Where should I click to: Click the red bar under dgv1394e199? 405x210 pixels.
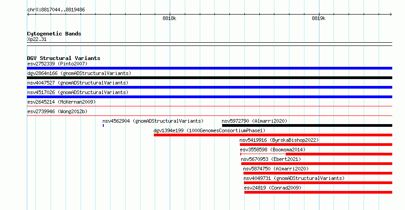(273, 135)
